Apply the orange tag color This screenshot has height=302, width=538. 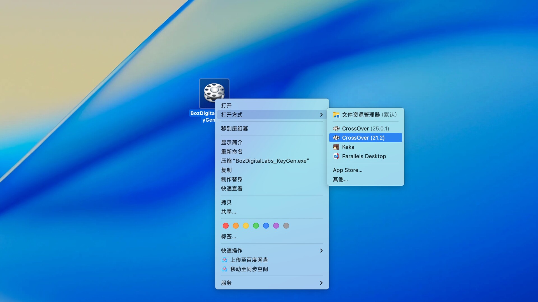point(236,226)
